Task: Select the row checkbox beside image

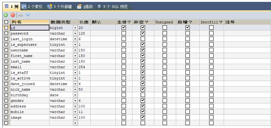Action: pos(6,117)
